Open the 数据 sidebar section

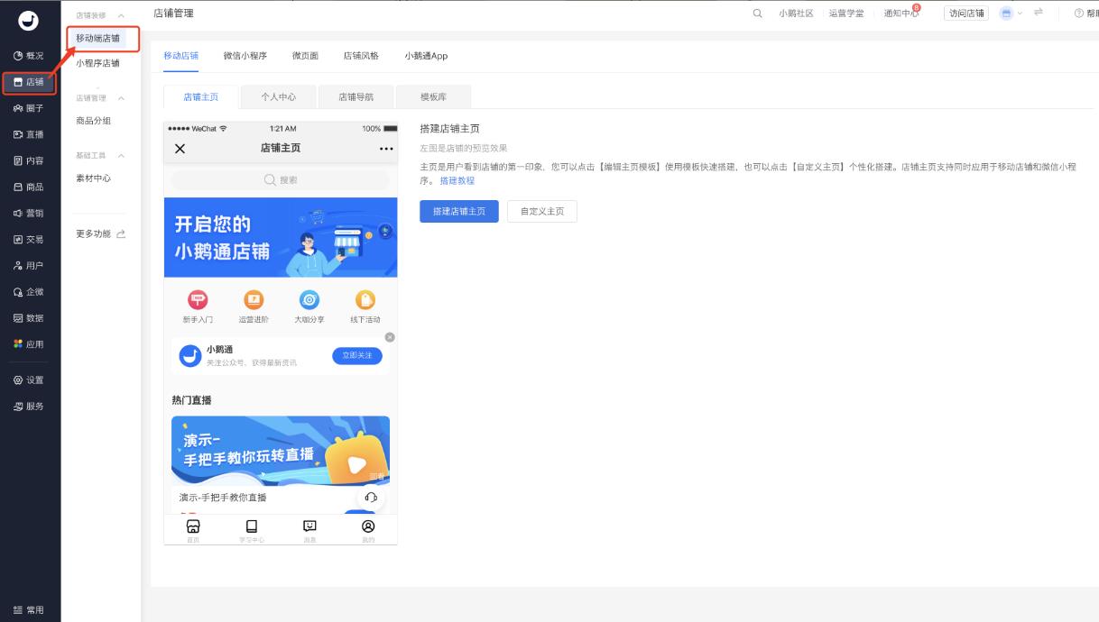[29, 317]
